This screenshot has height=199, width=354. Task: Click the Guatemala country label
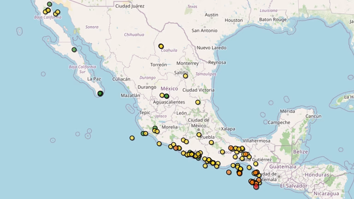(x=283, y=167)
